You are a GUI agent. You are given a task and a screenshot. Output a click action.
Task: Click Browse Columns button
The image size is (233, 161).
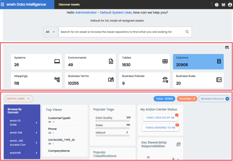click(214, 99)
